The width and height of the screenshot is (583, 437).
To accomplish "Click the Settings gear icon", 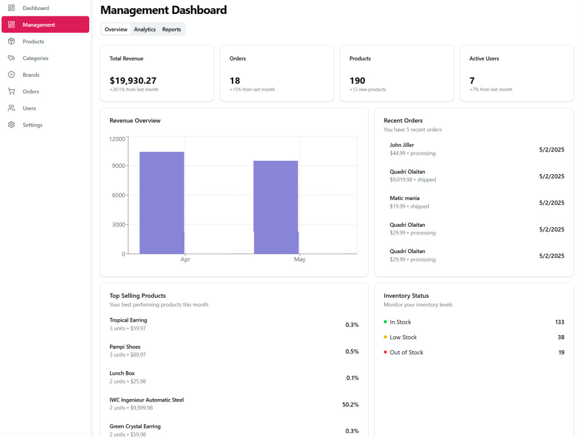I will [12, 125].
